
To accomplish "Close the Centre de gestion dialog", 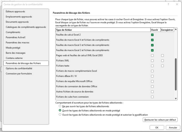I will (x=177, y=4).
